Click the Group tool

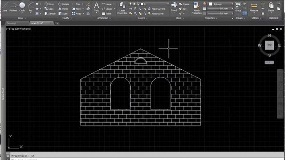click(x=238, y=7)
